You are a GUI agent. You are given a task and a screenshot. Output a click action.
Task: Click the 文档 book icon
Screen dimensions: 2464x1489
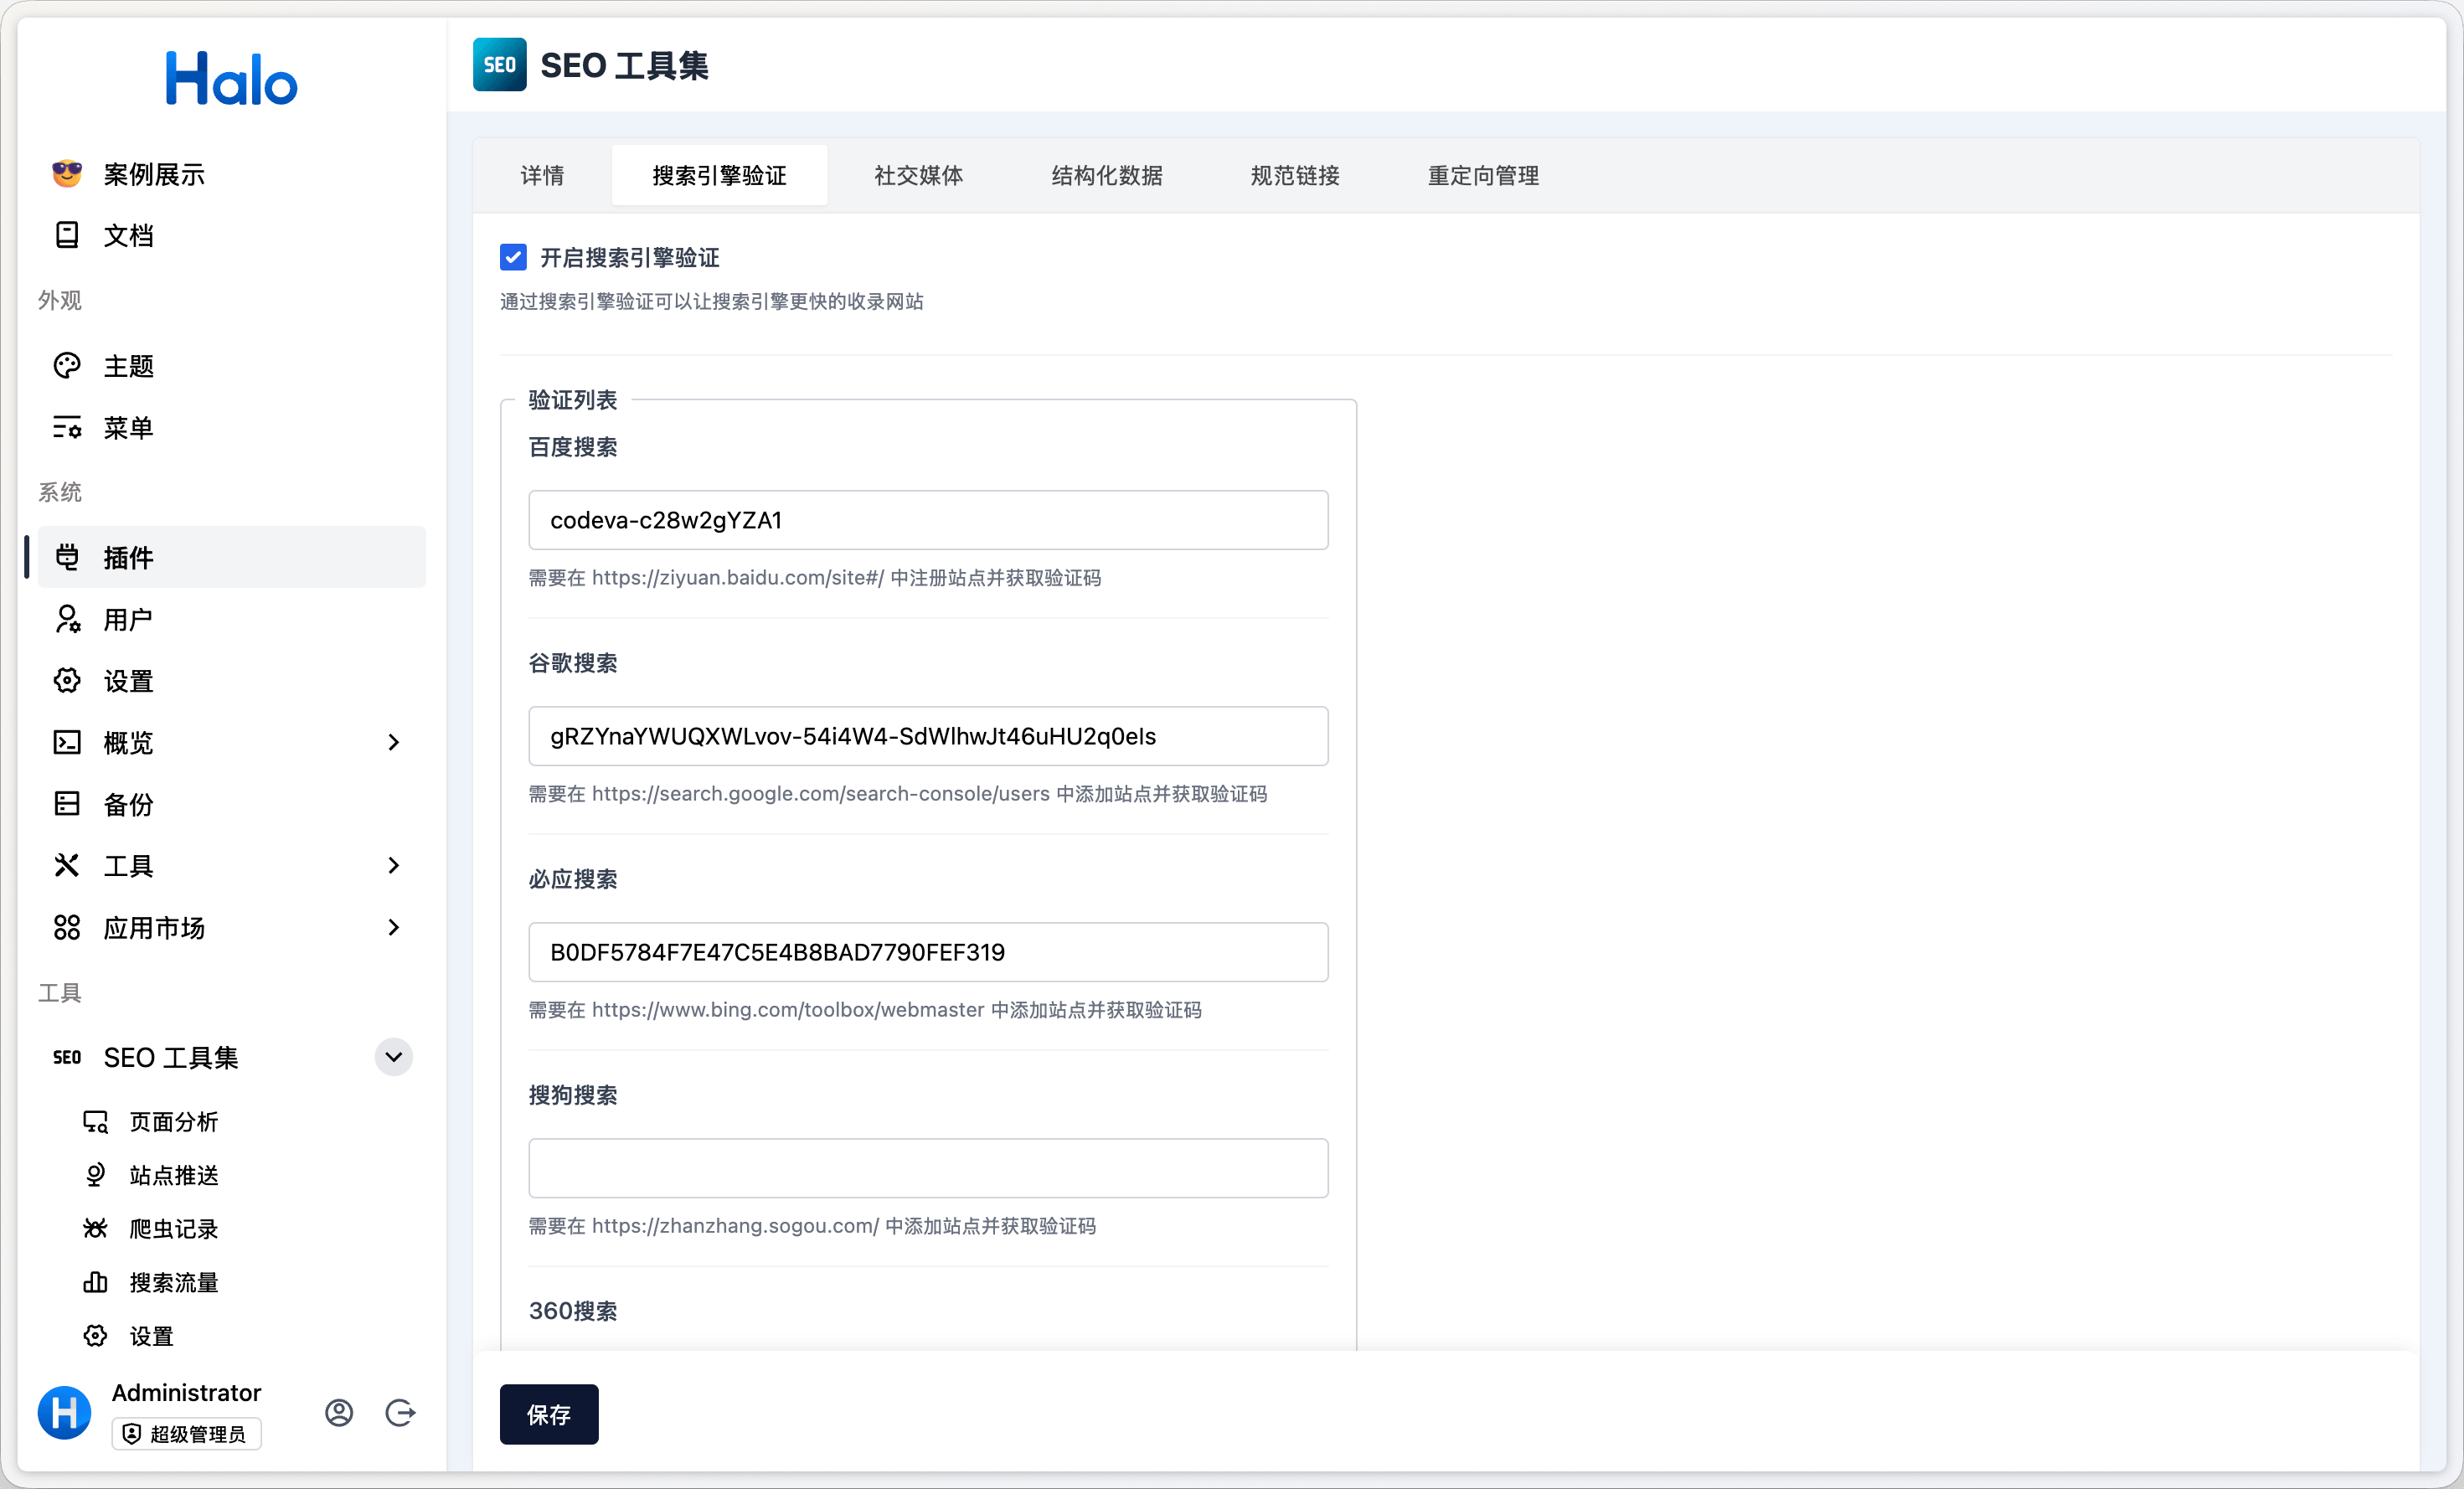(x=67, y=235)
